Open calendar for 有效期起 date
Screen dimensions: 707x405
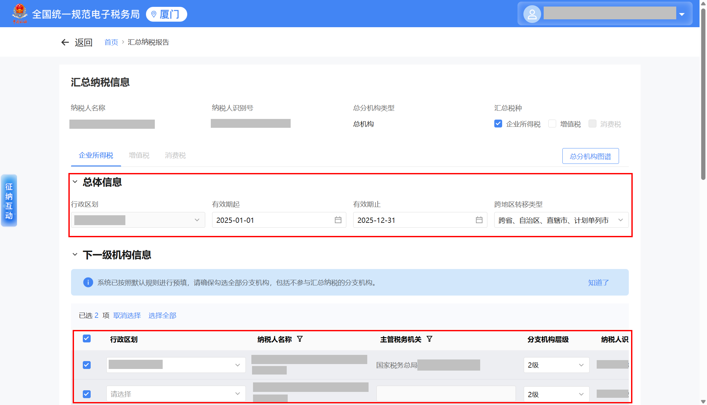coord(338,220)
